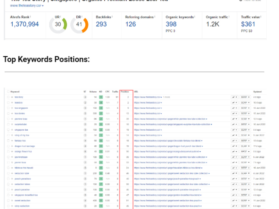This screenshot has width=279, height=209.
Task: Click the 'jasmine teas' keyword link
Action: 21,119
